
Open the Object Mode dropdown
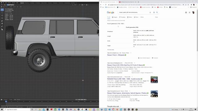pos(5,7)
